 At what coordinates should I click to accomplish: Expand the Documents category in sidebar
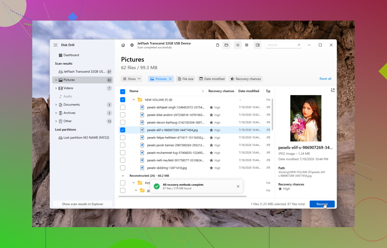point(56,105)
